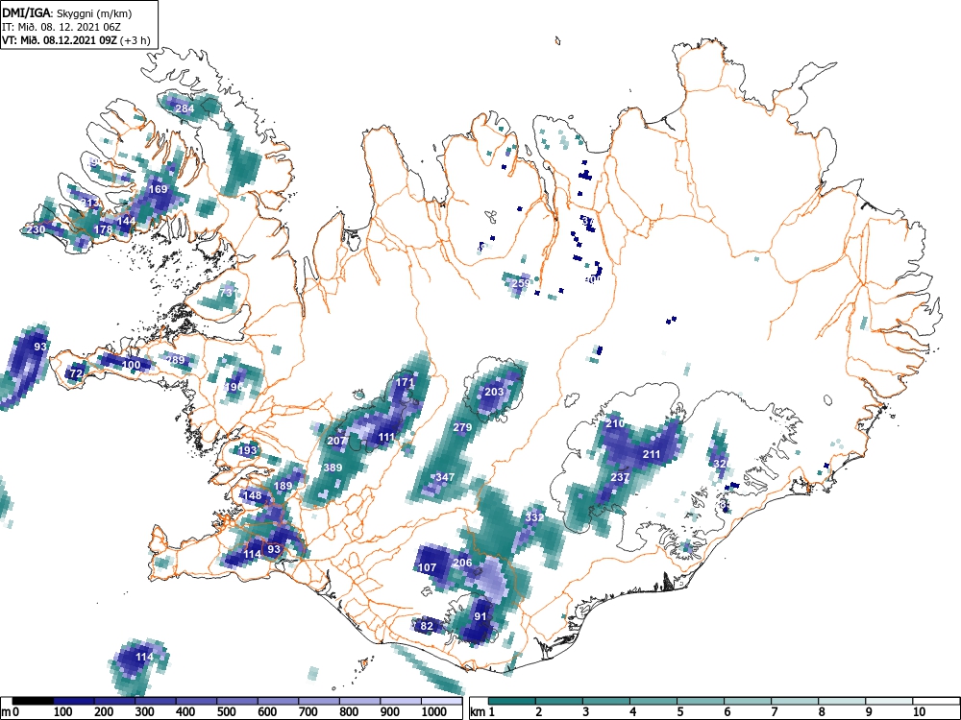The width and height of the screenshot is (961, 720).
Task: Click the westernmost value 230
Action: click(x=36, y=229)
